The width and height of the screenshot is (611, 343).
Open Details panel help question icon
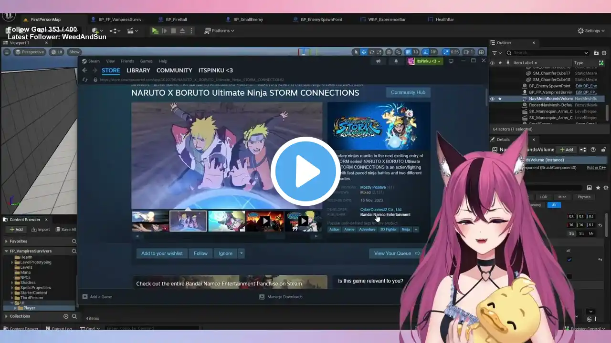594,150
